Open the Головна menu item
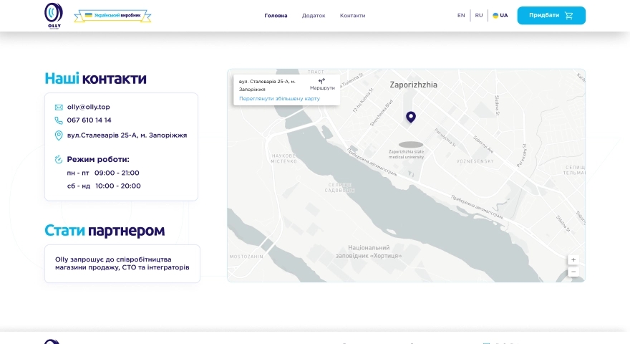Image resolution: width=630 pixels, height=344 pixels. click(276, 16)
